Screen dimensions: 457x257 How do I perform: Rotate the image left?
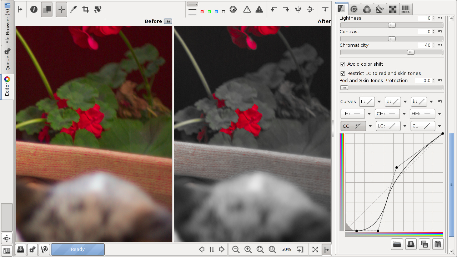point(274,10)
